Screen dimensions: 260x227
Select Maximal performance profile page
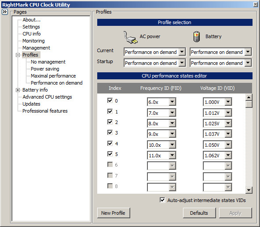pos(53,76)
